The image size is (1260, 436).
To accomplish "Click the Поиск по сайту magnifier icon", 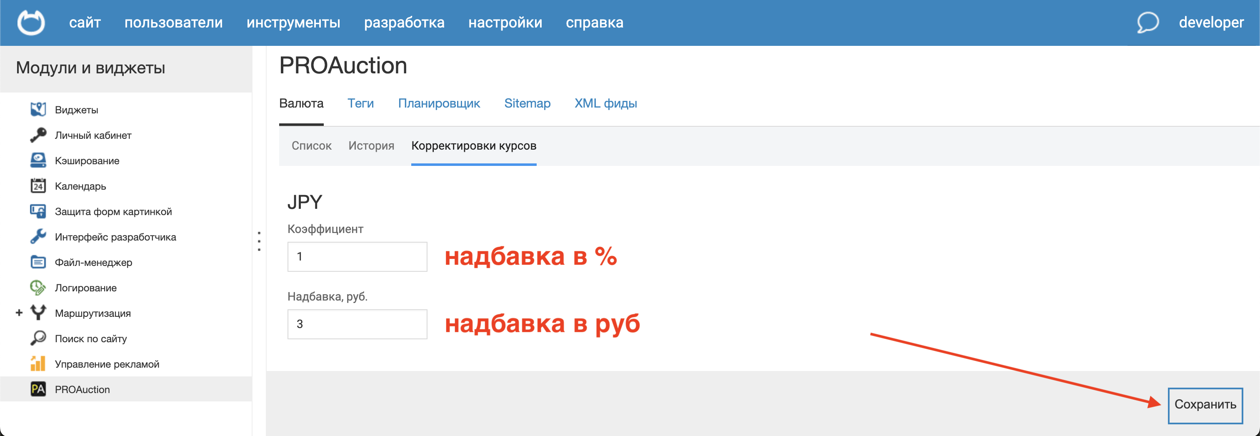I will (x=38, y=338).
